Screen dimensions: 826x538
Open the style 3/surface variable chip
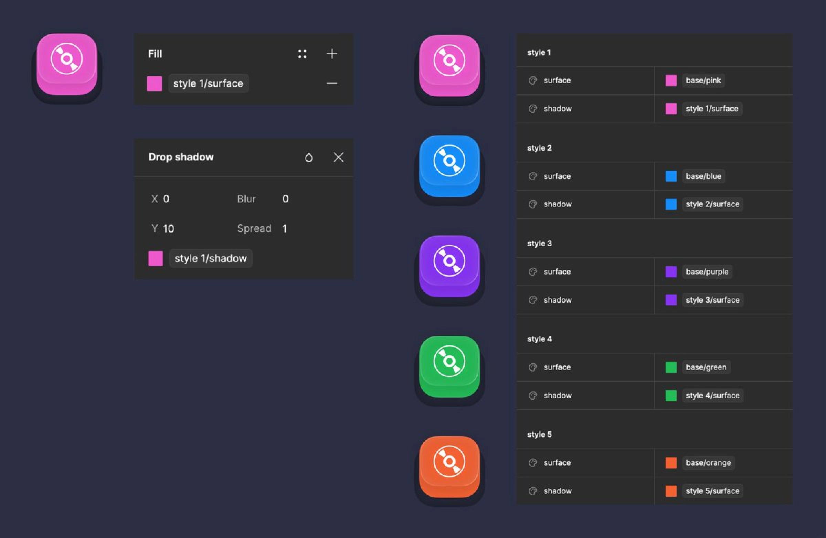click(x=712, y=300)
